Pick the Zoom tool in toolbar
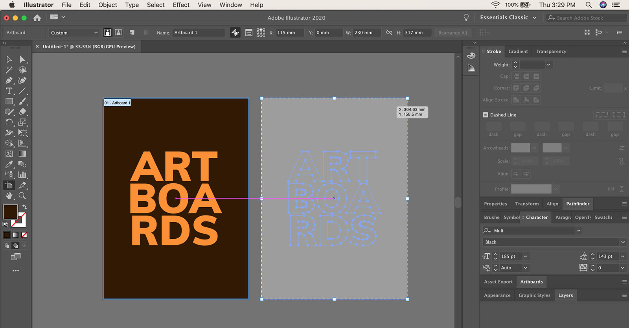This screenshot has width=629, height=328. point(22,196)
